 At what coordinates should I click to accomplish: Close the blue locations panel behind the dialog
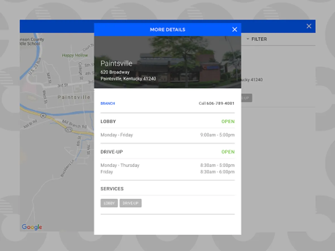(309, 26)
